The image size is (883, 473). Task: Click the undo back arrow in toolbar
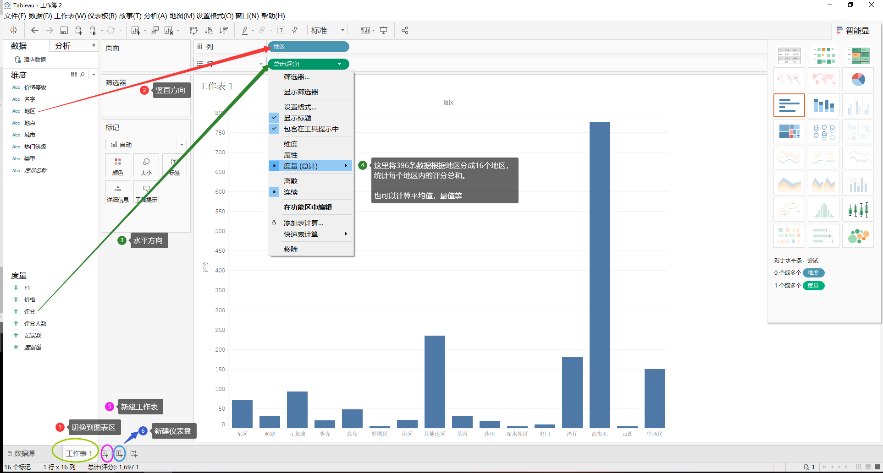[x=34, y=30]
